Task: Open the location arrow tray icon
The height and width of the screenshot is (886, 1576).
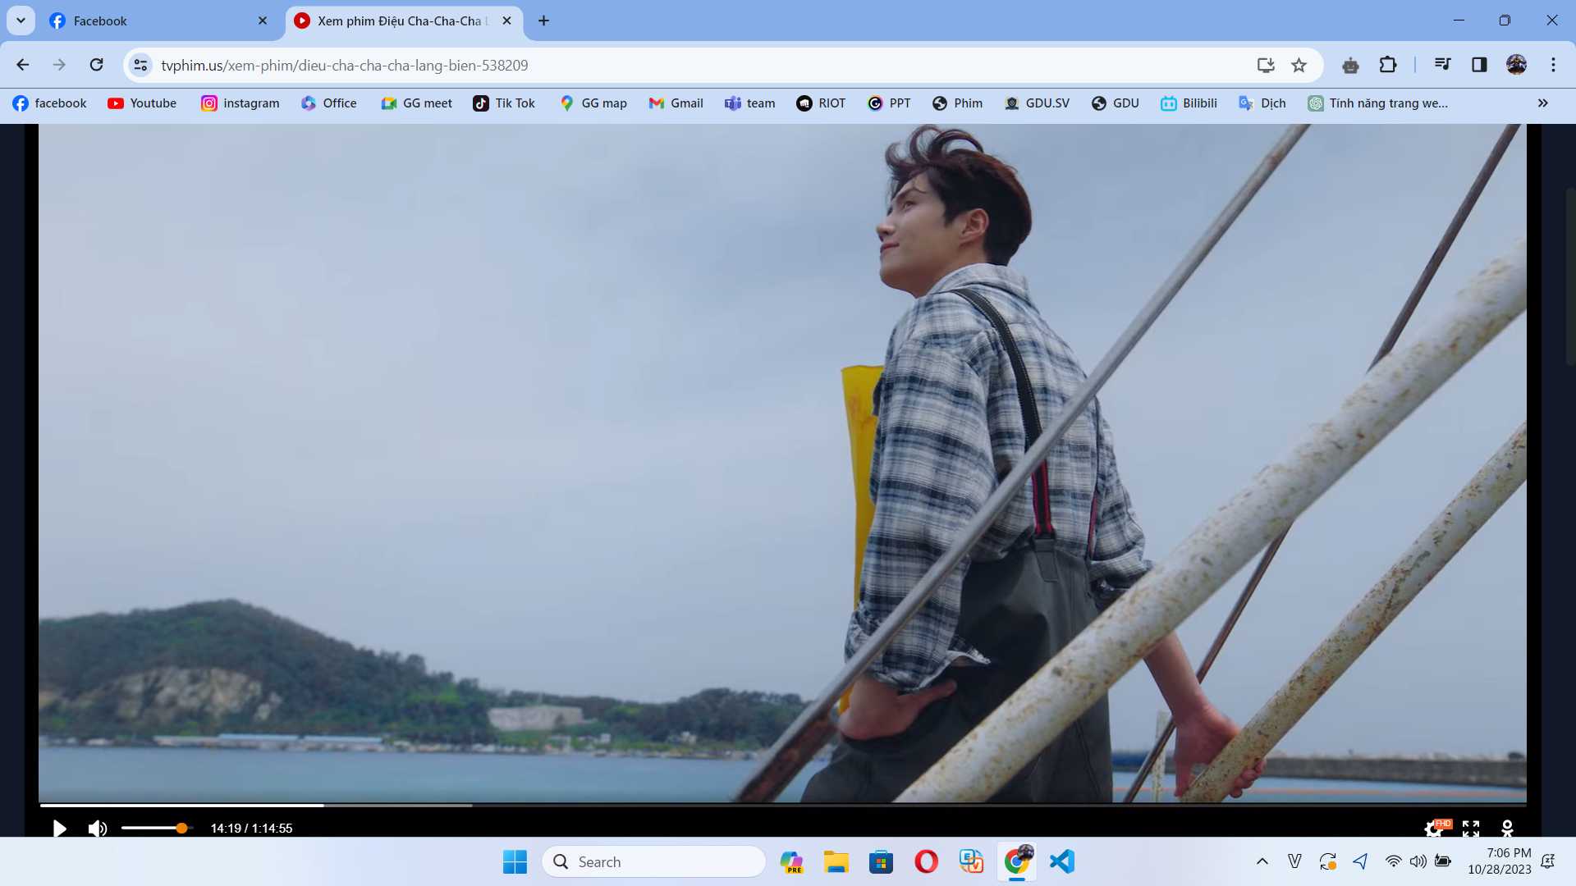Action: click(1360, 861)
